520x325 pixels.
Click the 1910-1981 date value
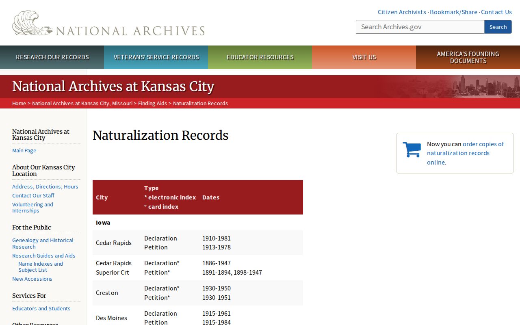217,238
